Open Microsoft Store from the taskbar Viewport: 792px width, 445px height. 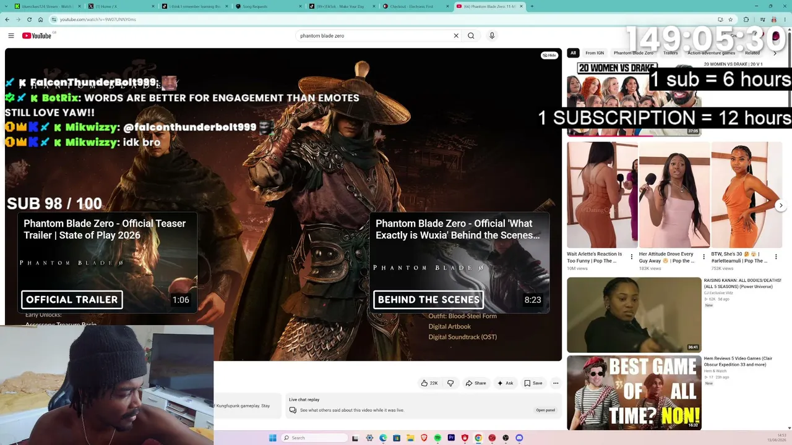click(397, 438)
